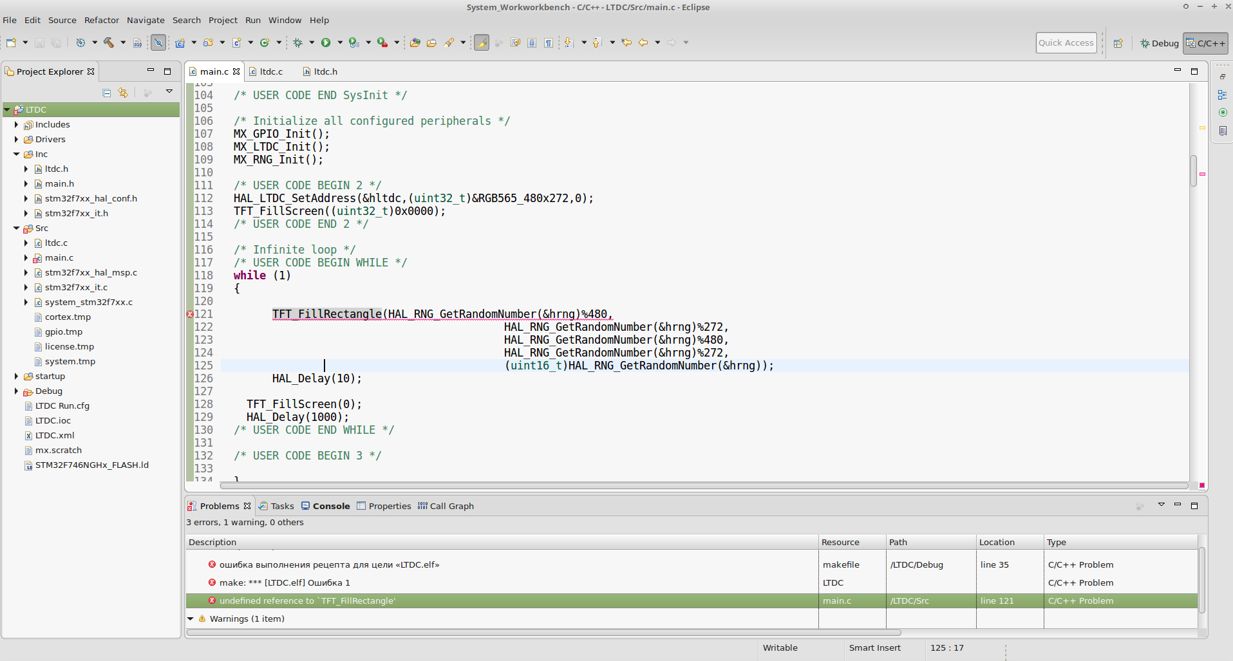Click the Quick Access search field
1233x661 pixels.
click(1066, 42)
